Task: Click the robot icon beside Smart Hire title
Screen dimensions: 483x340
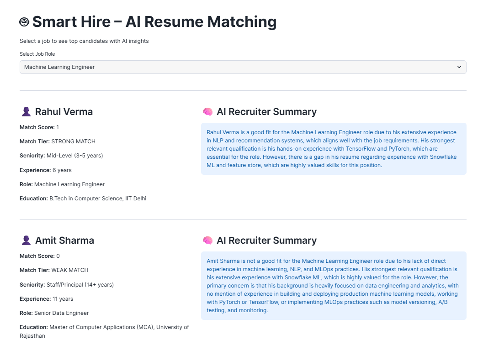Action: [24, 22]
